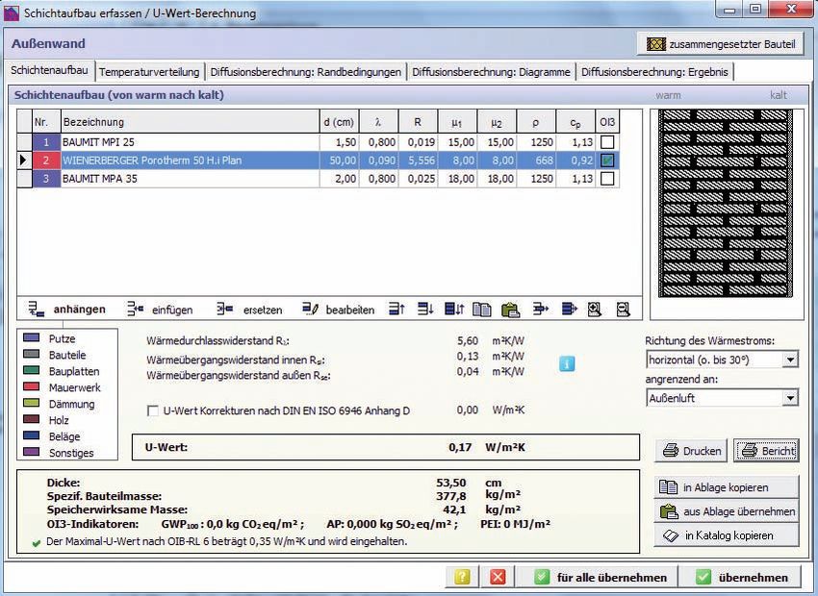Click the R value 5,556 cell

coord(419,161)
